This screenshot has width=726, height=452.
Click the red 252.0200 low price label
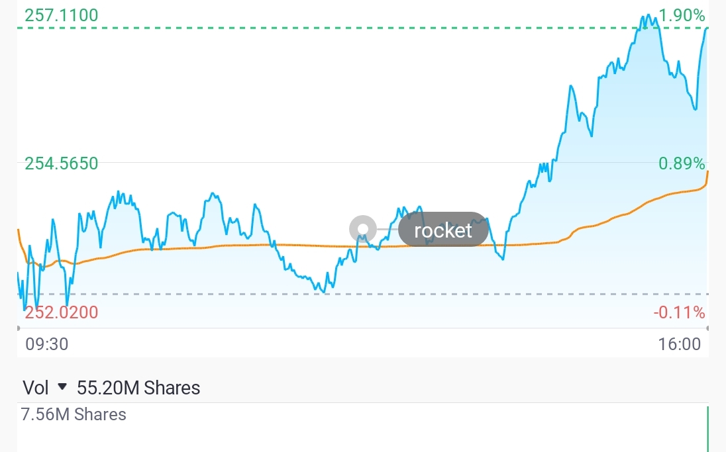point(61,312)
